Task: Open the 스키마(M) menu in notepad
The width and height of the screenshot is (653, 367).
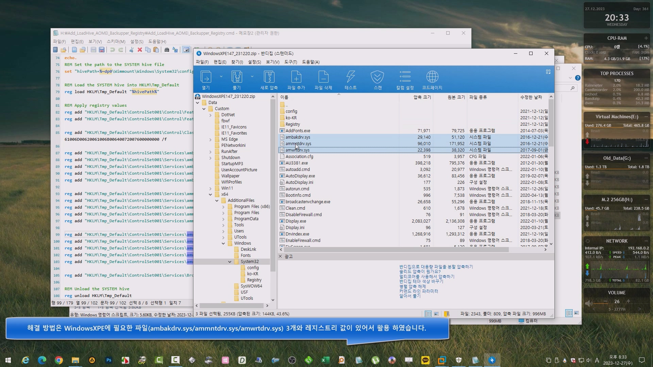Action: tap(116, 41)
